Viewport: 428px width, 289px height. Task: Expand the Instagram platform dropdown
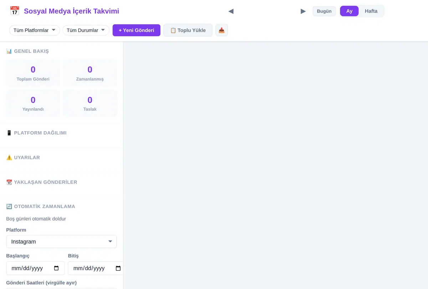61,242
